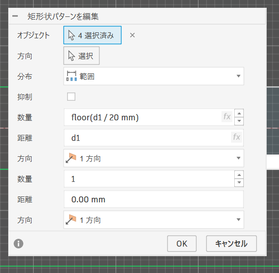Confirm the pattern with the OK button

[182, 243]
